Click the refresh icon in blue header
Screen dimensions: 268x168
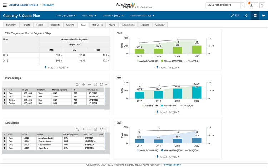pos(247,16)
